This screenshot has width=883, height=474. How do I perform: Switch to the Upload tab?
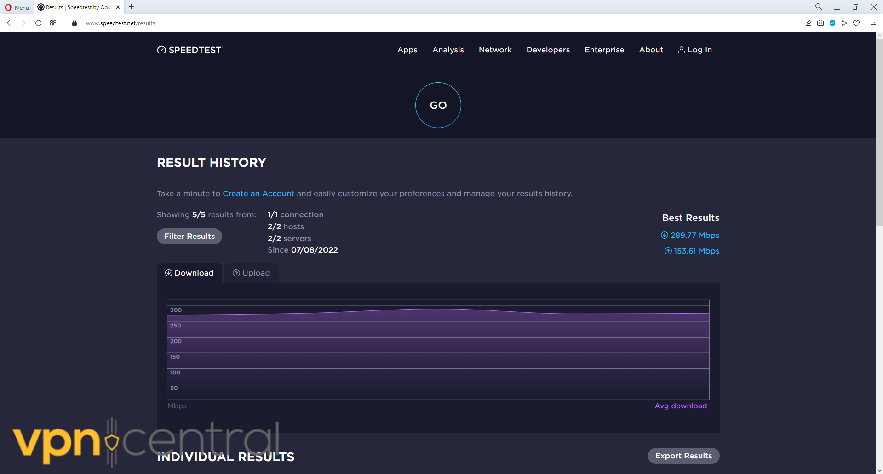point(251,273)
